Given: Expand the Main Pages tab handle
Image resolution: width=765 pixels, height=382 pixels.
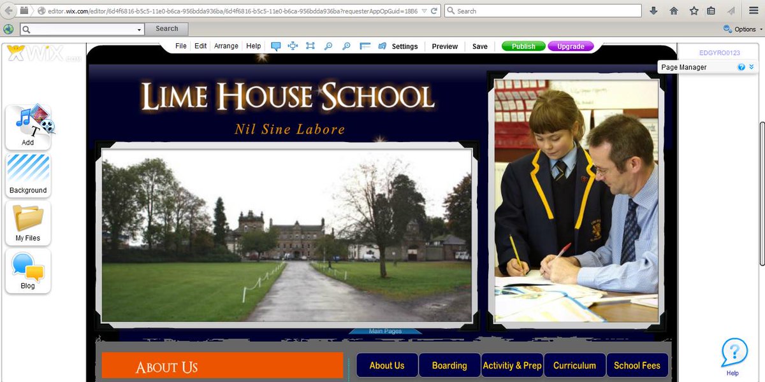Looking at the screenshot, I should pyautogui.click(x=385, y=331).
